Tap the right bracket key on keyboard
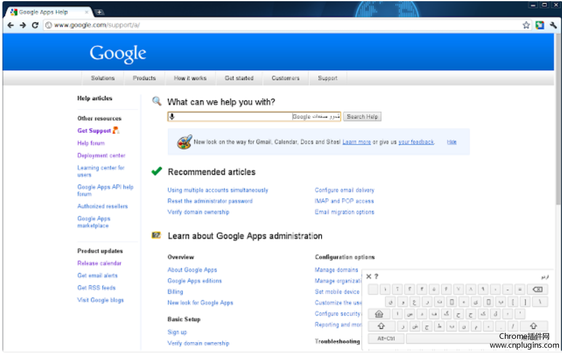This screenshot has height=353, width=562. click(525, 302)
